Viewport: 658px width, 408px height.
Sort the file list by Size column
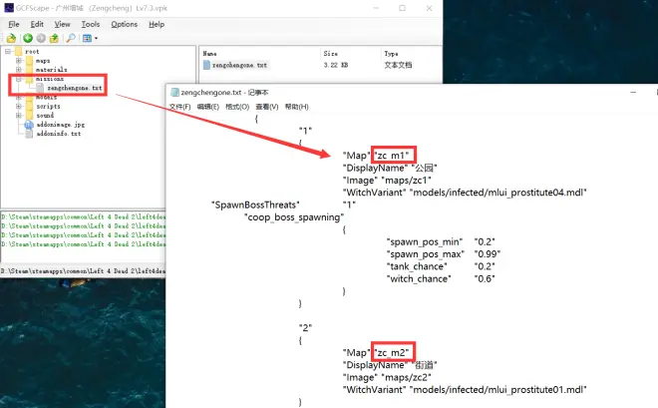pyautogui.click(x=333, y=53)
